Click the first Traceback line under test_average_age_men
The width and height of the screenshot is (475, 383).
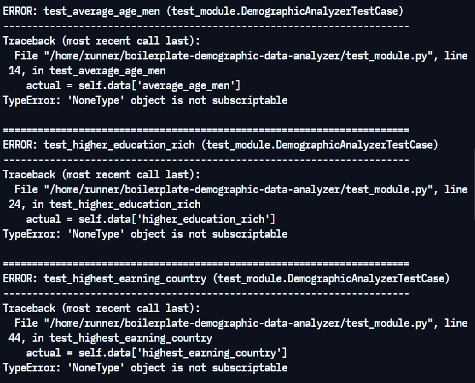[x=101, y=41]
